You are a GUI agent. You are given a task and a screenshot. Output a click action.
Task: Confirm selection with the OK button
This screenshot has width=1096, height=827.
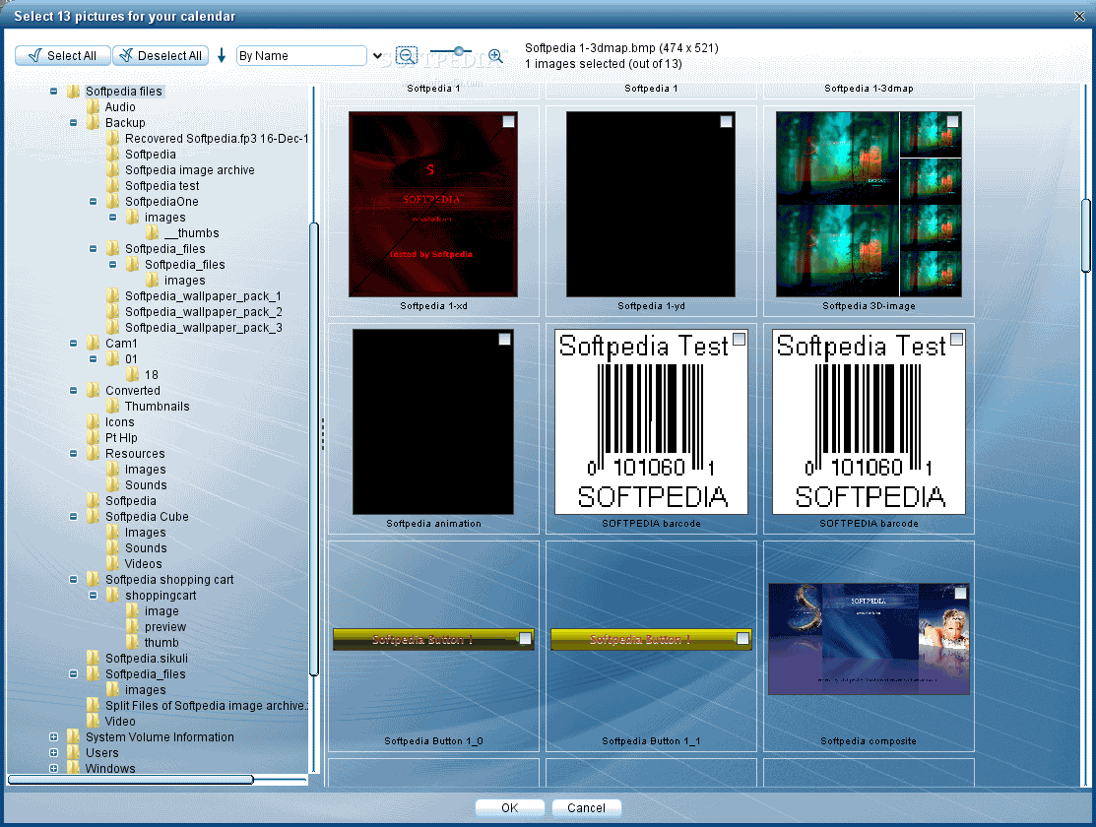(509, 808)
